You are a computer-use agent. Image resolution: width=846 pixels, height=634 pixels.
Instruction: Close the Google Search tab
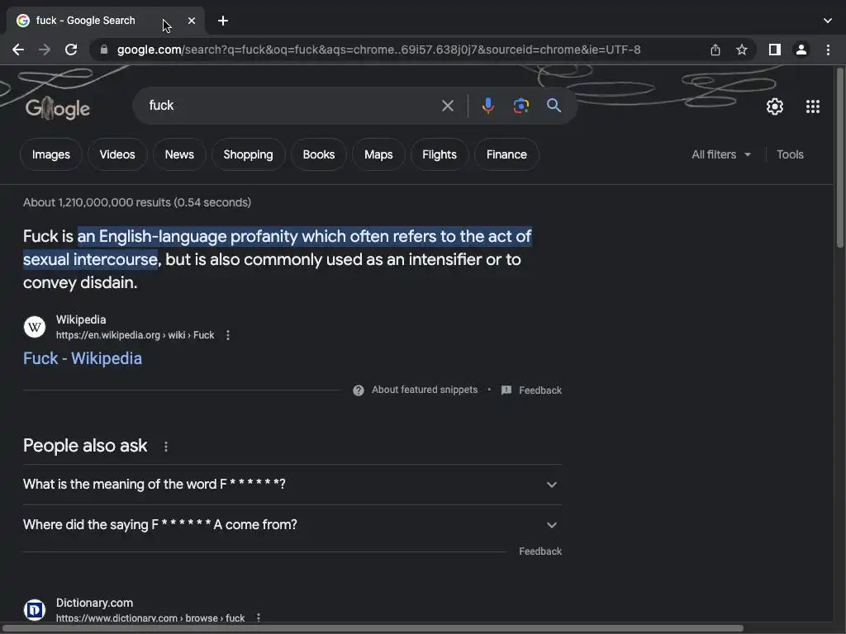[x=192, y=21]
